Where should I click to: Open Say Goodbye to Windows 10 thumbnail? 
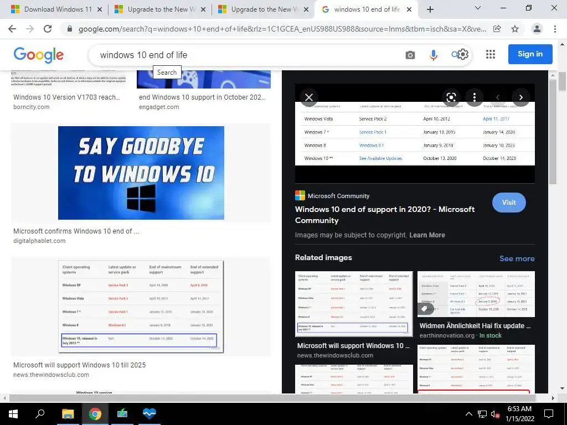[x=141, y=173]
